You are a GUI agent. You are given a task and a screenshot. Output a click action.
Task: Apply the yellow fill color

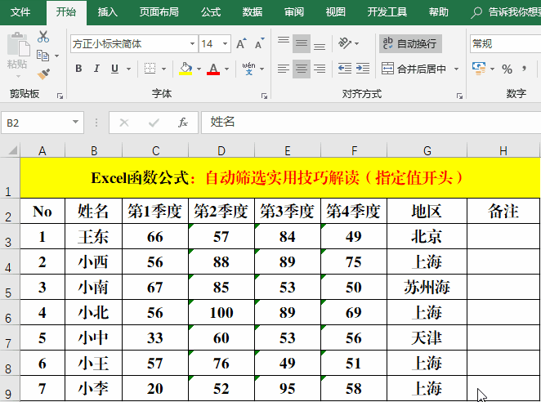tap(186, 69)
